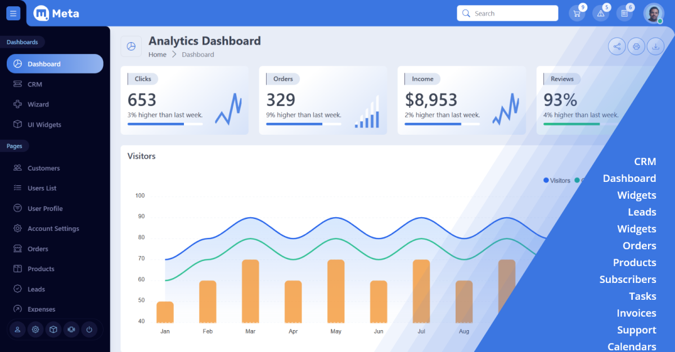The height and width of the screenshot is (352, 675).
Task: Toggle the hamburger sidebar menu button
Action: tap(13, 13)
